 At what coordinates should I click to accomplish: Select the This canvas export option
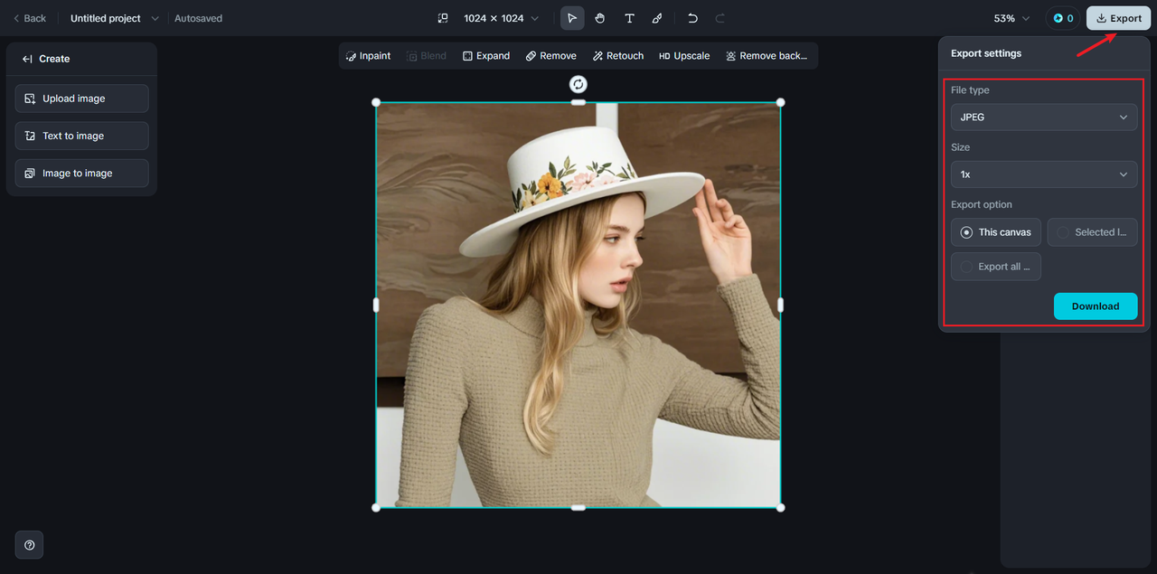click(x=996, y=232)
